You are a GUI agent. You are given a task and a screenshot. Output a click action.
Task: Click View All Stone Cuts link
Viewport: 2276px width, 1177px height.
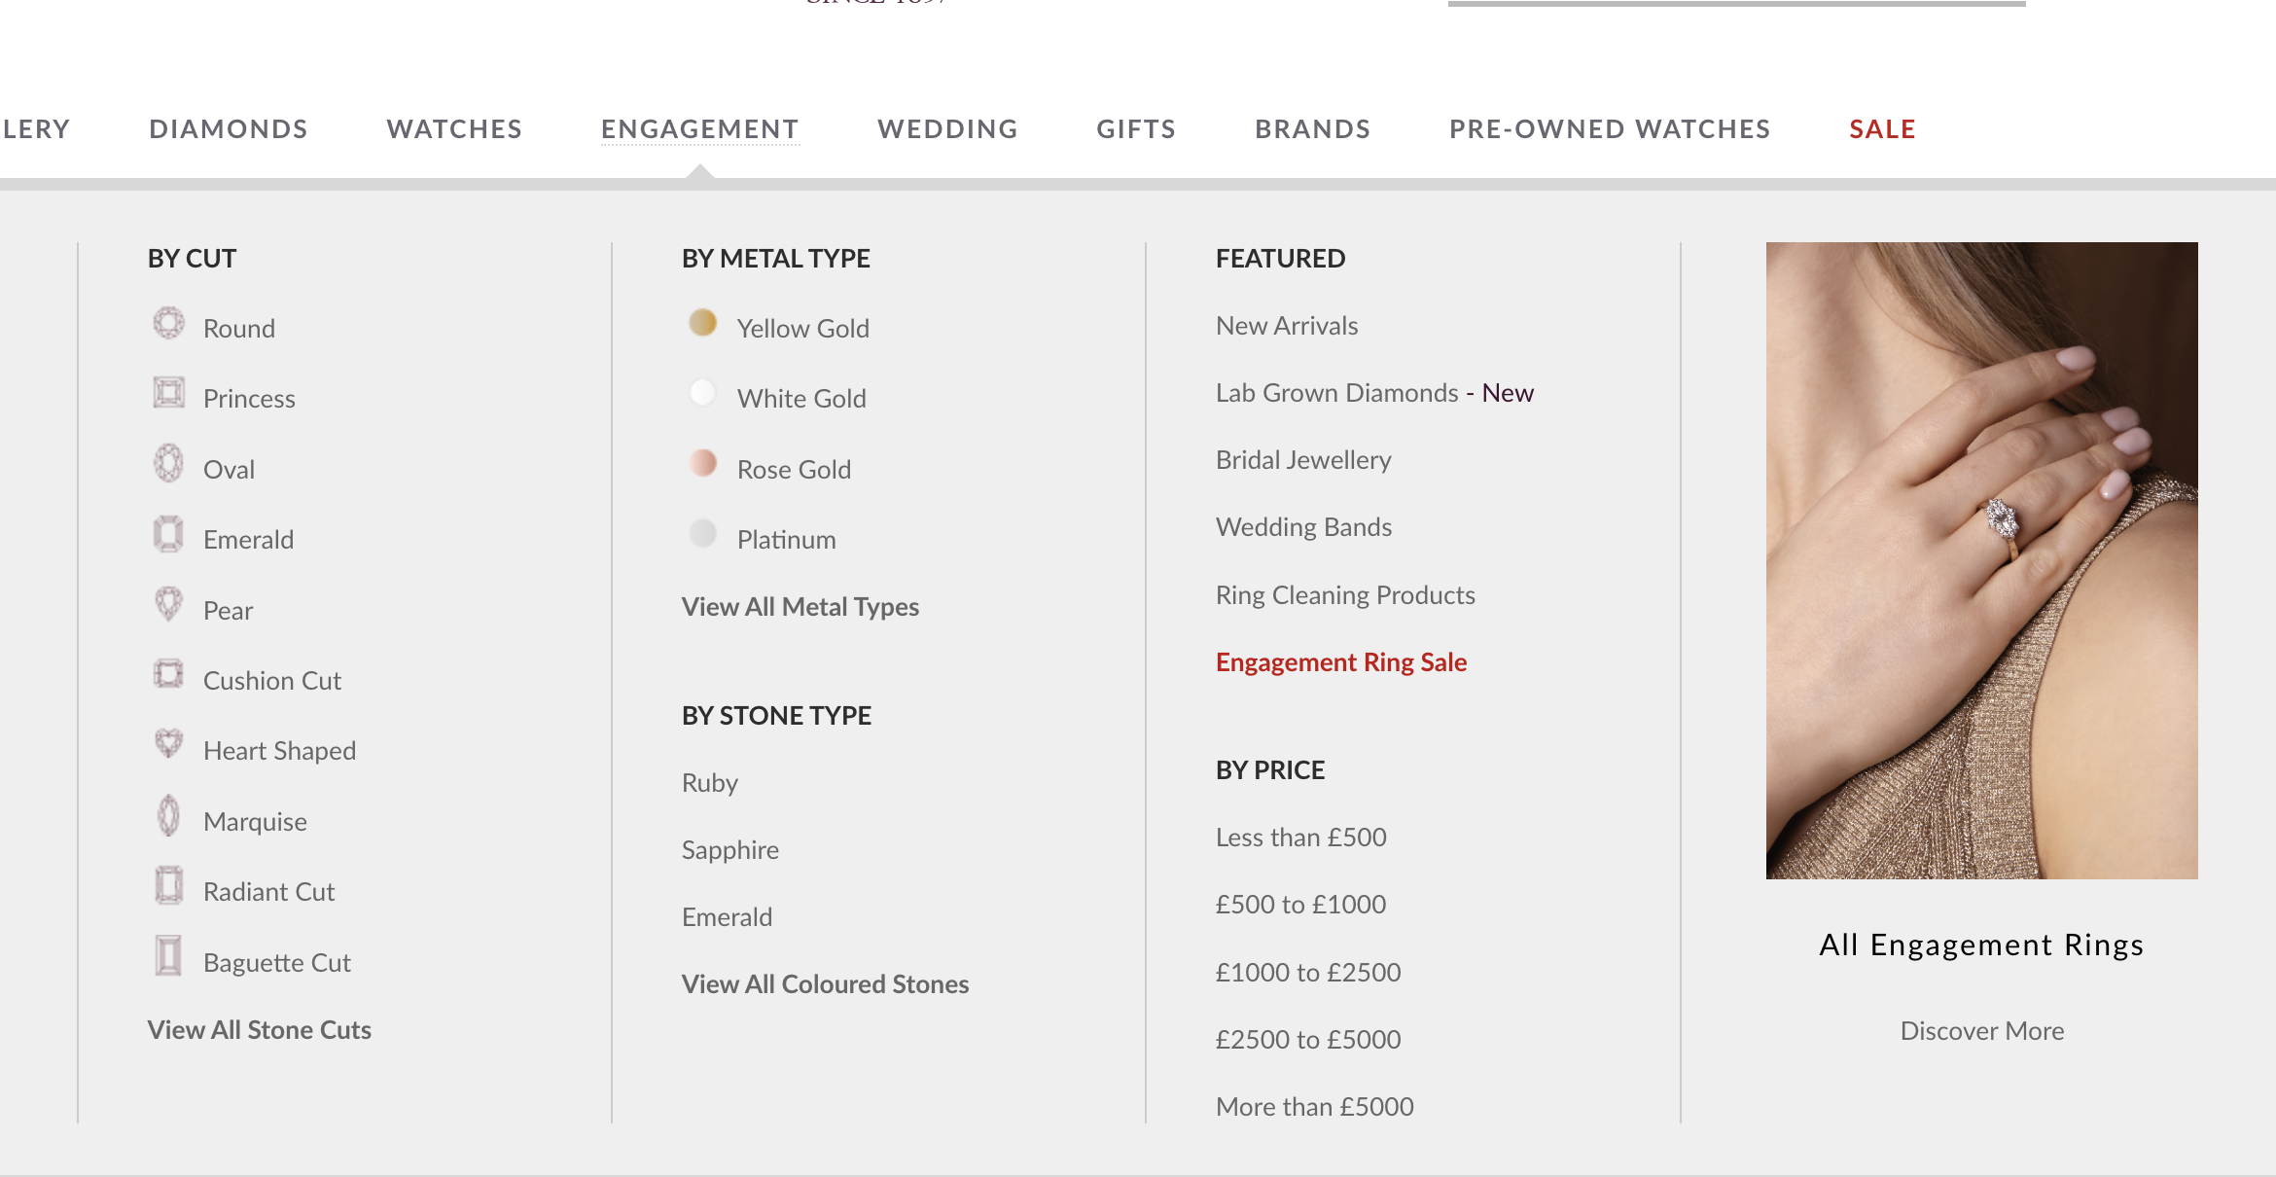[x=259, y=1030]
